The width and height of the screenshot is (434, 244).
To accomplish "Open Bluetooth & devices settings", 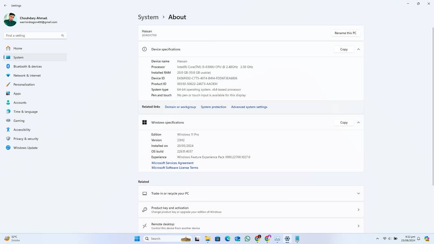I will tap(27, 66).
